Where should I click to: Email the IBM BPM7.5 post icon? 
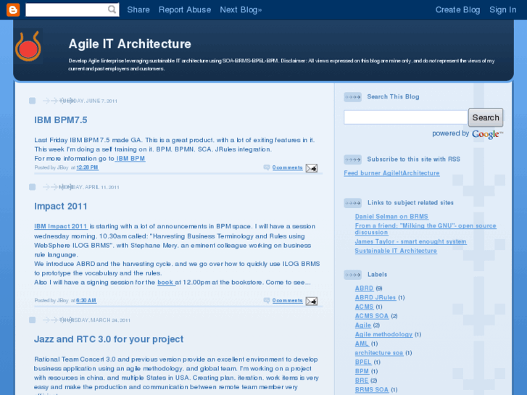point(312,168)
